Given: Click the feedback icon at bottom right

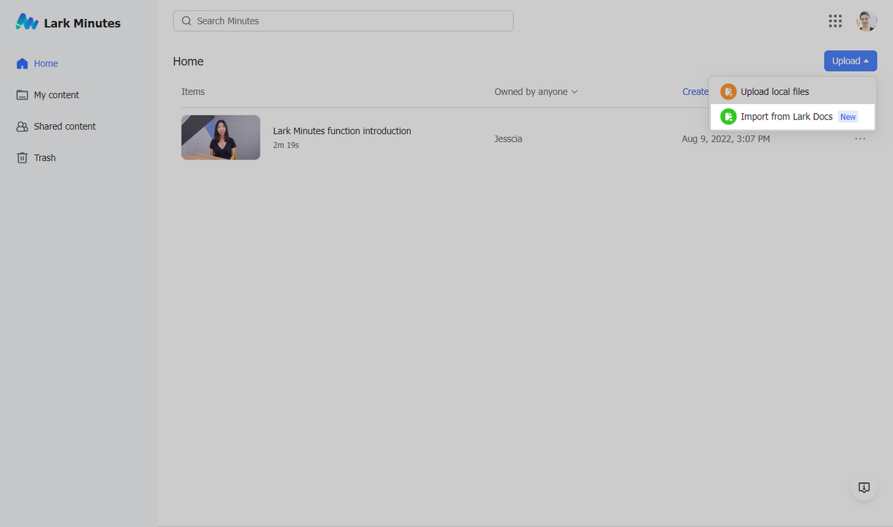Looking at the screenshot, I should 864,487.
